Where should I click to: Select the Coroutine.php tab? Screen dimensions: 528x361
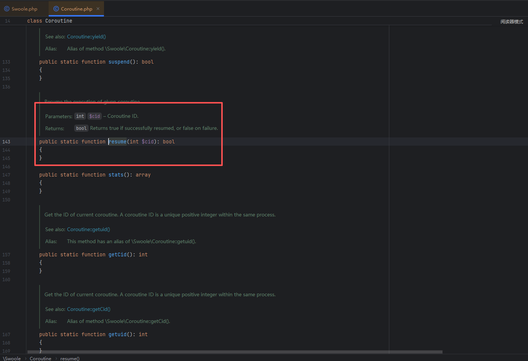(77, 9)
